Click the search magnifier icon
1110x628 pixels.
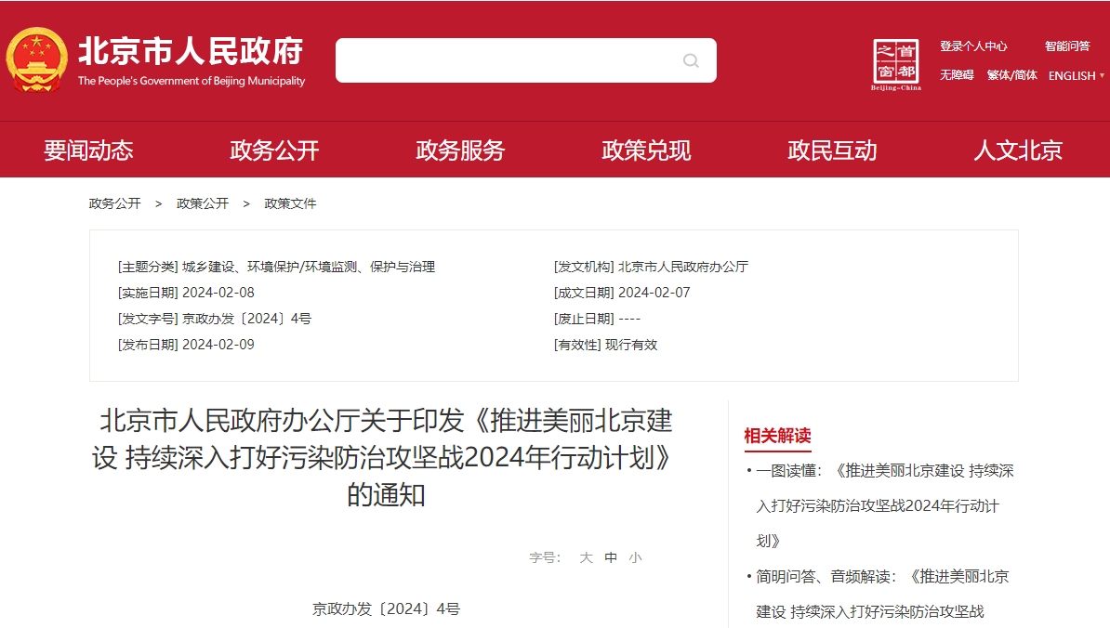click(691, 60)
